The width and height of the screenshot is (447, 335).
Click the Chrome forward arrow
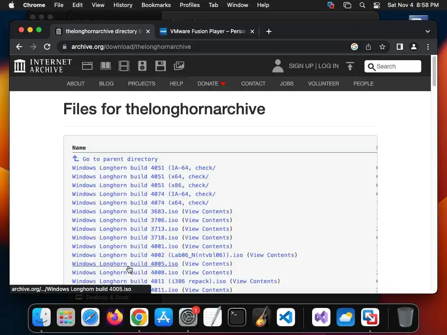click(33, 47)
